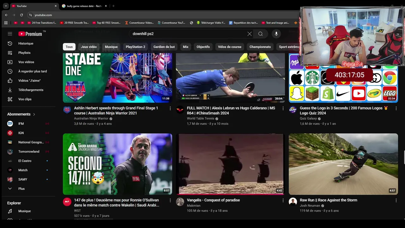Expand the Abonnements section chevron
Viewport: 405px width, 228px height.
34,114
